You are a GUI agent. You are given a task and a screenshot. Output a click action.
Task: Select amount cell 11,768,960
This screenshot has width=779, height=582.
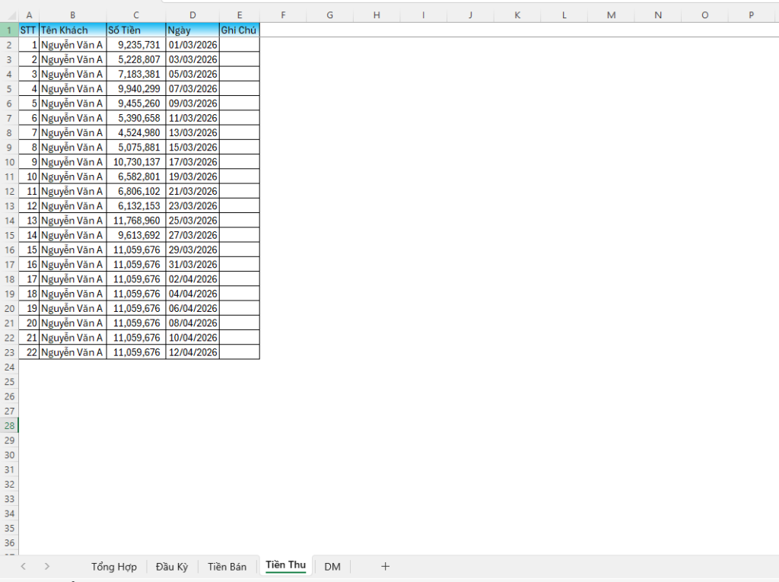[136, 221]
